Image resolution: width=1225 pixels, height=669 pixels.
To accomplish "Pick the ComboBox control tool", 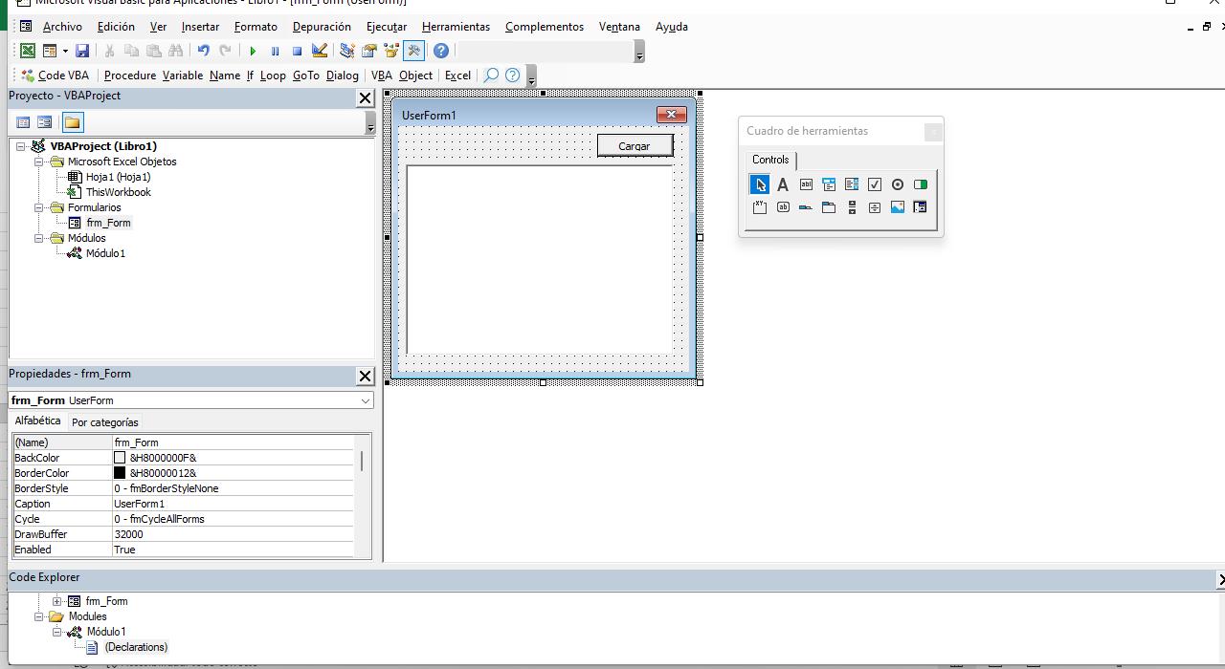I will 829,184.
